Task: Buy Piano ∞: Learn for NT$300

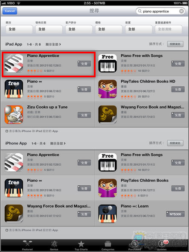Action: point(175,214)
